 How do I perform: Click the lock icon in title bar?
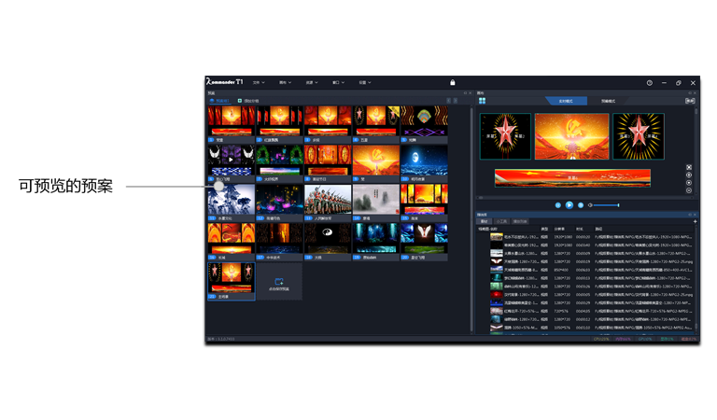453,82
